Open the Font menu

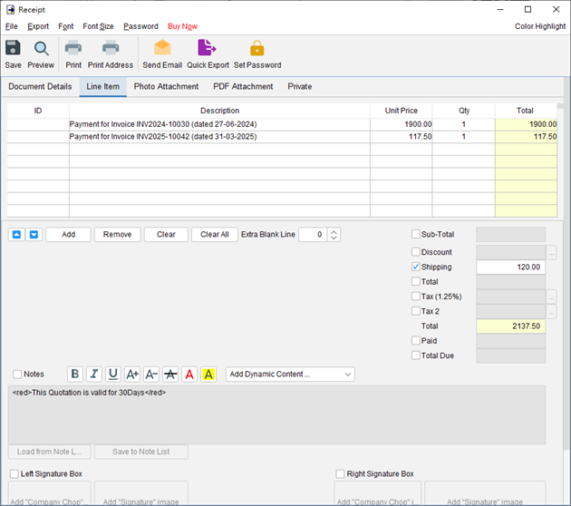coord(66,26)
